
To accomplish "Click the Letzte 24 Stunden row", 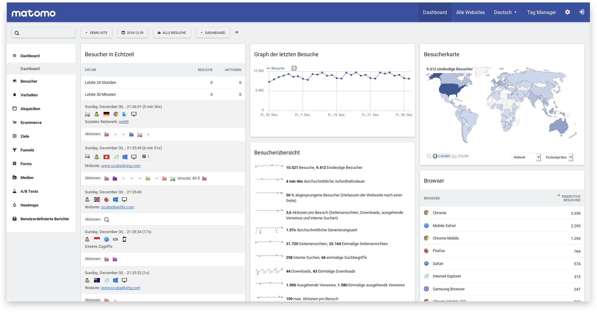I will pyautogui.click(x=163, y=83).
